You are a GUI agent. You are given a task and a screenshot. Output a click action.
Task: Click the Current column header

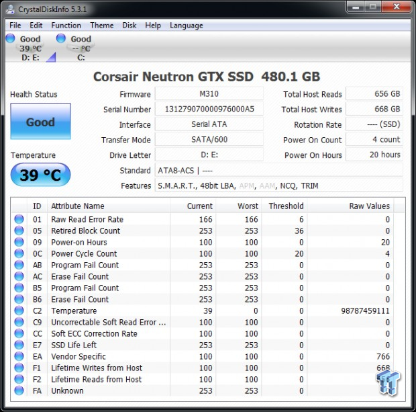click(x=193, y=206)
